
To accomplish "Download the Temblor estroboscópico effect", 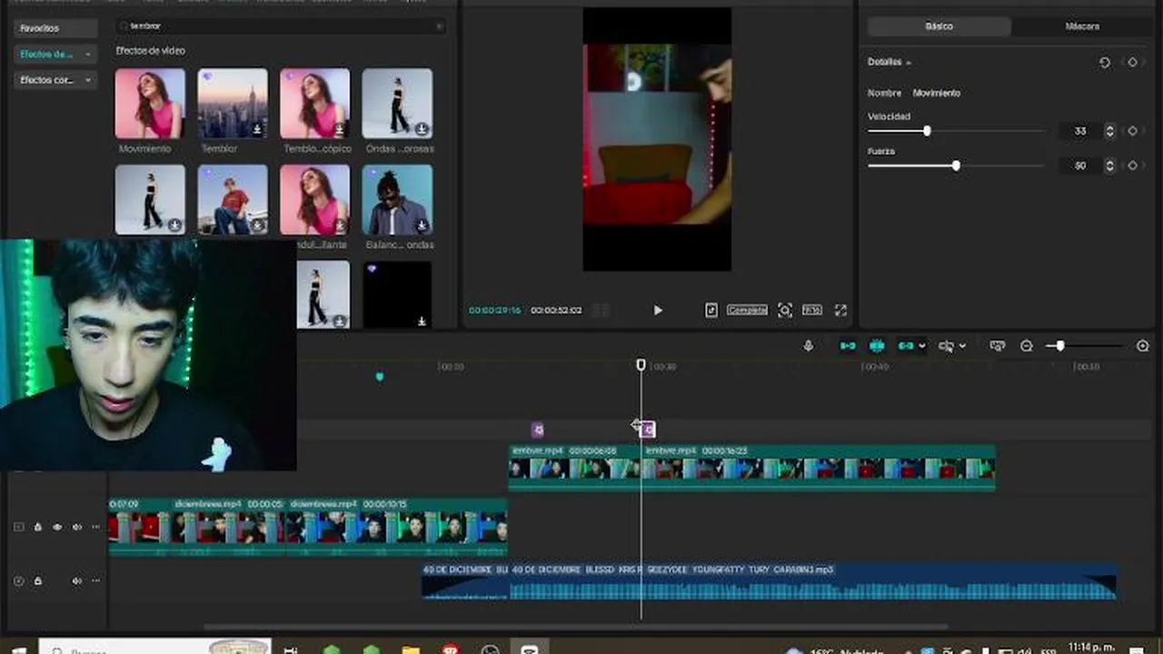I will click(x=339, y=129).
